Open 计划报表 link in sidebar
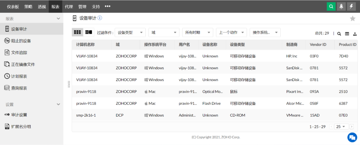 coord(19,76)
